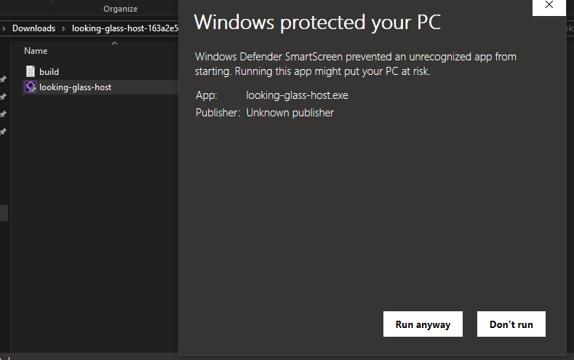This screenshot has height=360, width=574.
Task: Expand chevron after Downloads in breadcrumb
Action: tap(63, 28)
